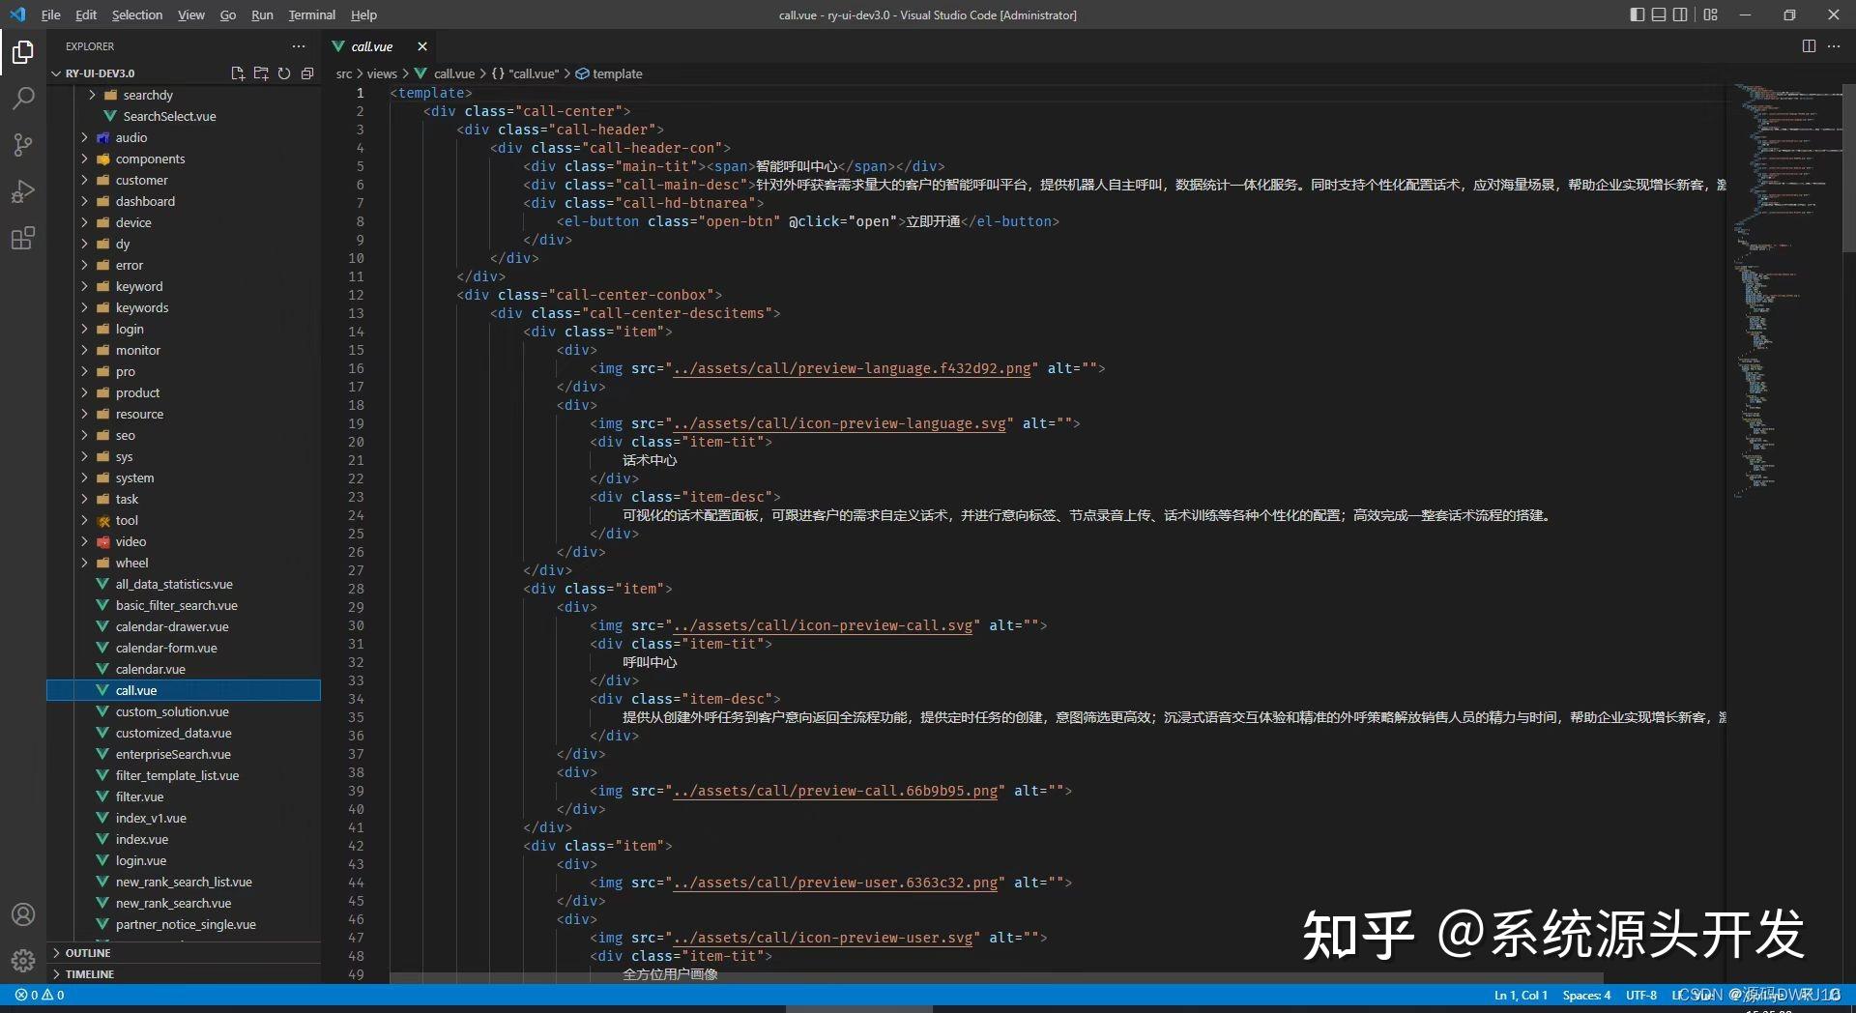This screenshot has width=1856, height=1013.
Task: Change indentation via Spaces: 4 status
Action: coord(1586,995)
